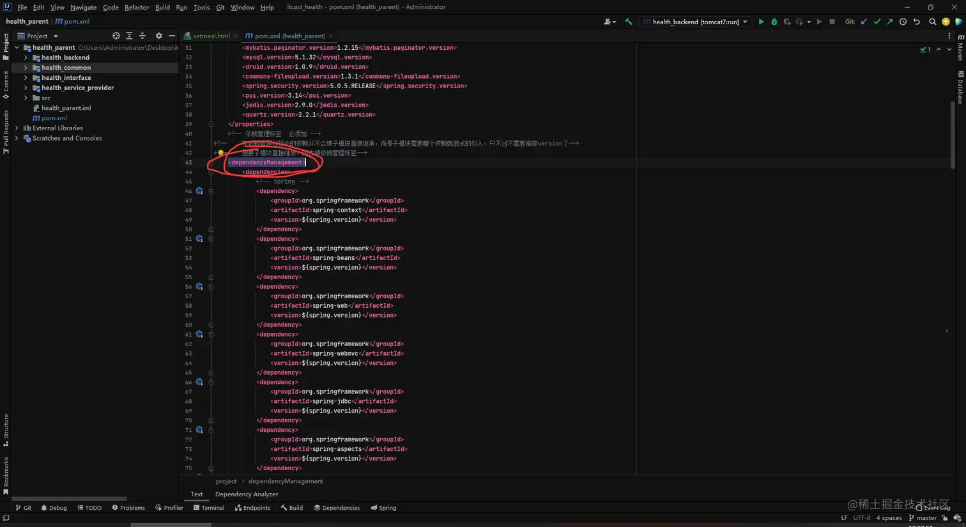Expand the health_interface module

click(26, 78)
